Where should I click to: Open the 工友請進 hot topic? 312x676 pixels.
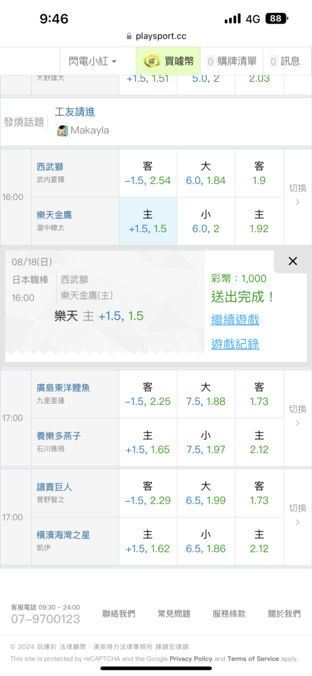pos(75,112)
